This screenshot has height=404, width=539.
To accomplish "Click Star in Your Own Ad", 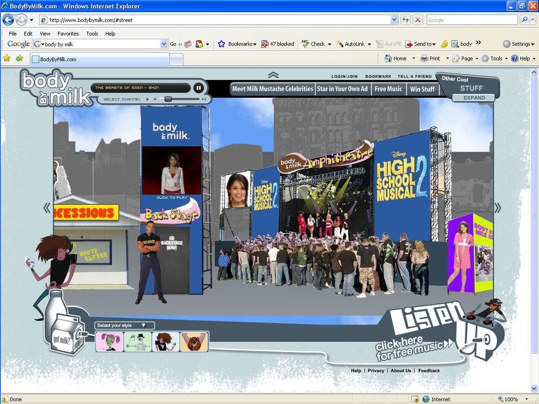I will point(342,89).
